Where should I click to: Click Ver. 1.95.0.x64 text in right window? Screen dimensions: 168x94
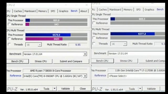pos(114,90)
